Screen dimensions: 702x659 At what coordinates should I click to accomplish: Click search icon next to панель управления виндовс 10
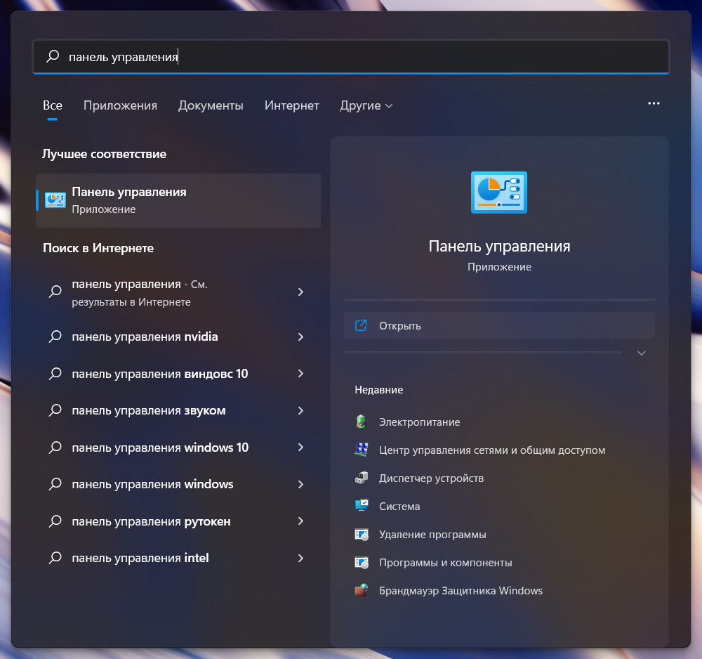55,373
